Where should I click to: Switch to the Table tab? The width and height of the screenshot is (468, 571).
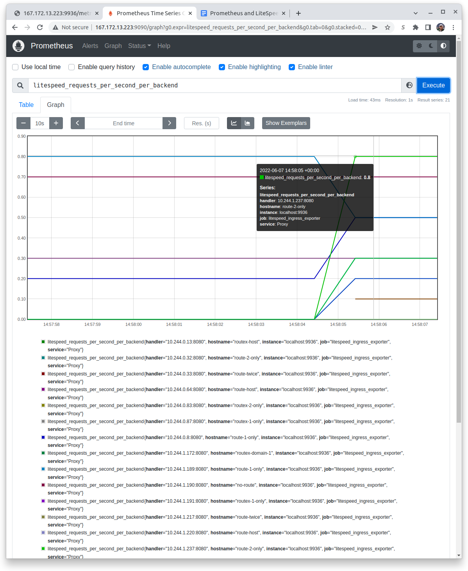[26, 105]
